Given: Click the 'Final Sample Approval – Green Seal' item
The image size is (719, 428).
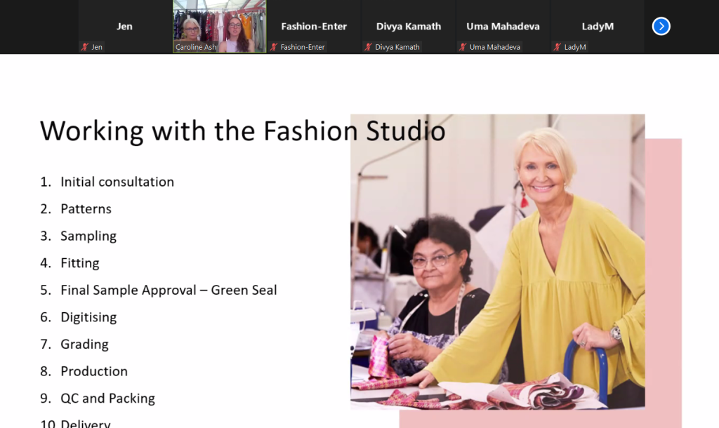Looking at the screenshot, I should 169,290.
